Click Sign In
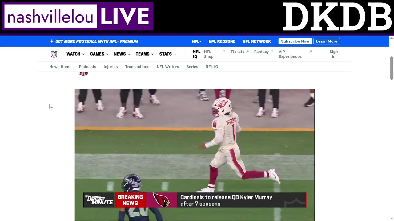394x221 pixels. coord(333,54)
